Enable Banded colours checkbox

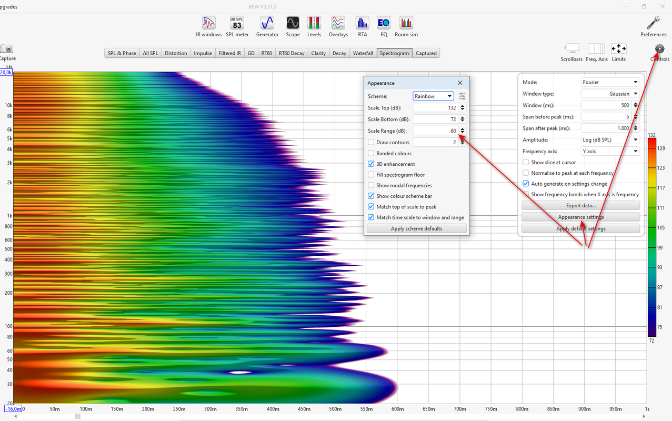[x=371, y=154]
